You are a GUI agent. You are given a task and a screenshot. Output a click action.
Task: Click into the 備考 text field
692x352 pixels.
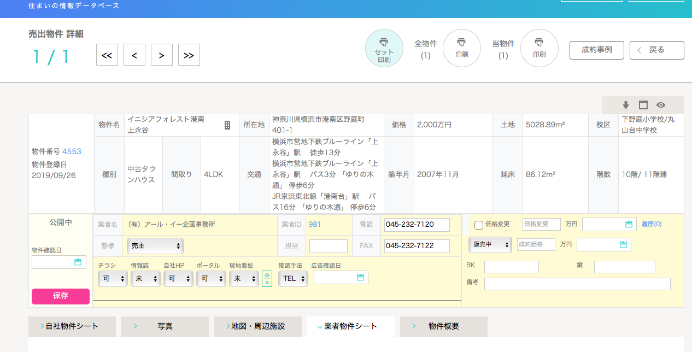click(577, 284)
